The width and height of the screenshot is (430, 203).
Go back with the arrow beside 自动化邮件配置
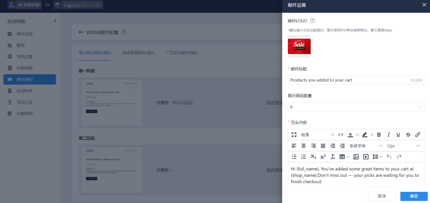(81, 32)
